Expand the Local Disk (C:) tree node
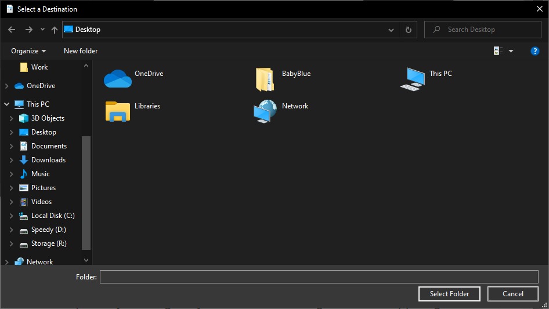 point(11,216)
